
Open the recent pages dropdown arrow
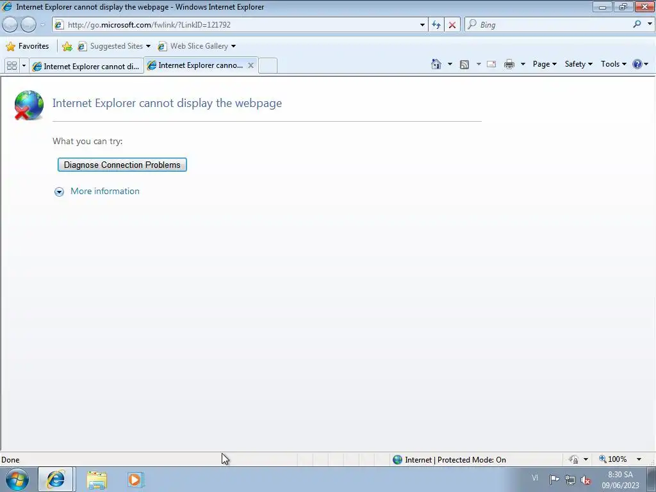42,25
